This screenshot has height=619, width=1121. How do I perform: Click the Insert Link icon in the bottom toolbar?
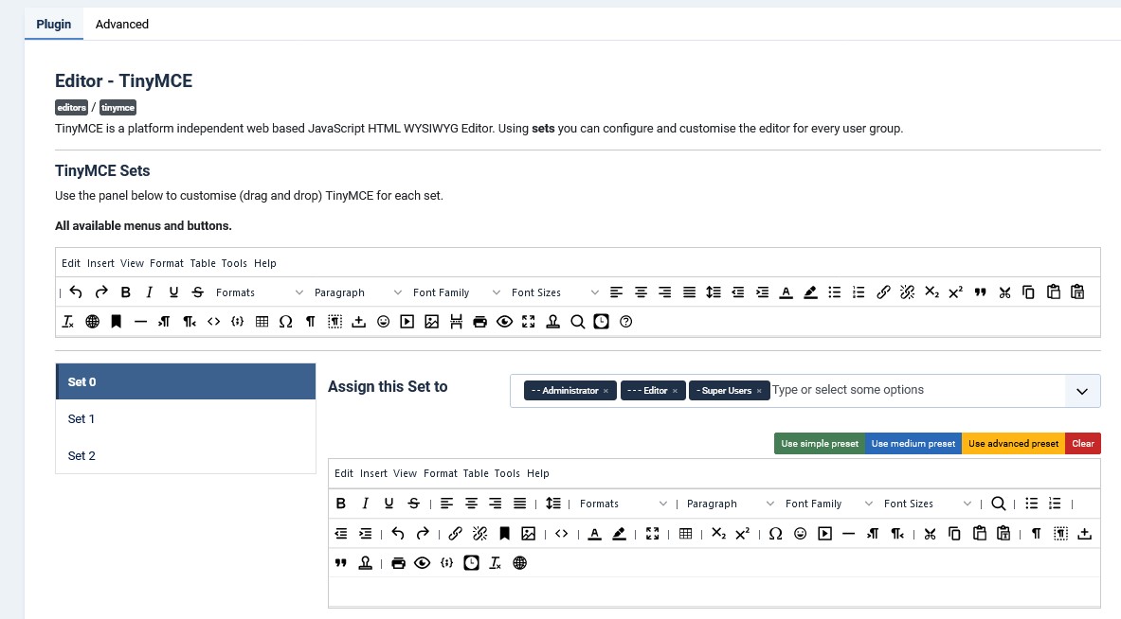(455, 533)
